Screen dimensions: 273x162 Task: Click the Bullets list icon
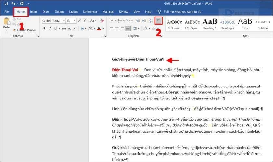(x=111, y=21)
